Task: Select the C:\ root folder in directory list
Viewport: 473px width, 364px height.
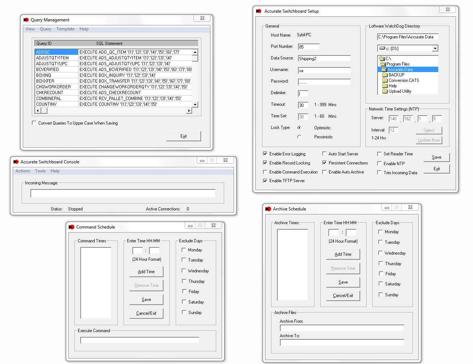Action: [x=385, y=59]
